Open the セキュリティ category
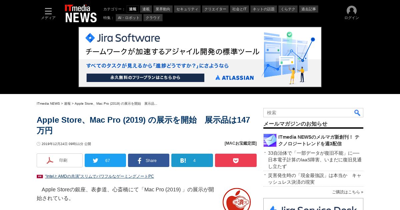Screen dimensions: 400x210 pyautogui.click(x=187, y=9)
